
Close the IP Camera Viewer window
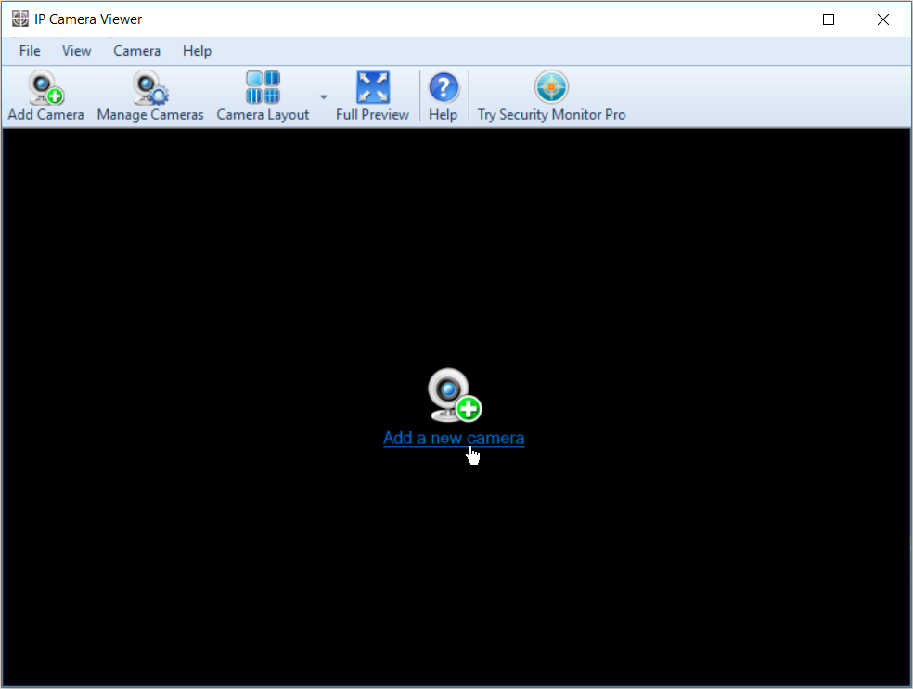882,19
